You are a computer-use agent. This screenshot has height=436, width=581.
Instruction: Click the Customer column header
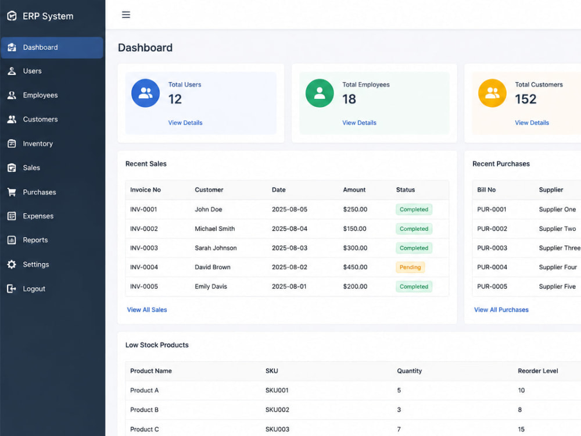[x=209, y=190]
